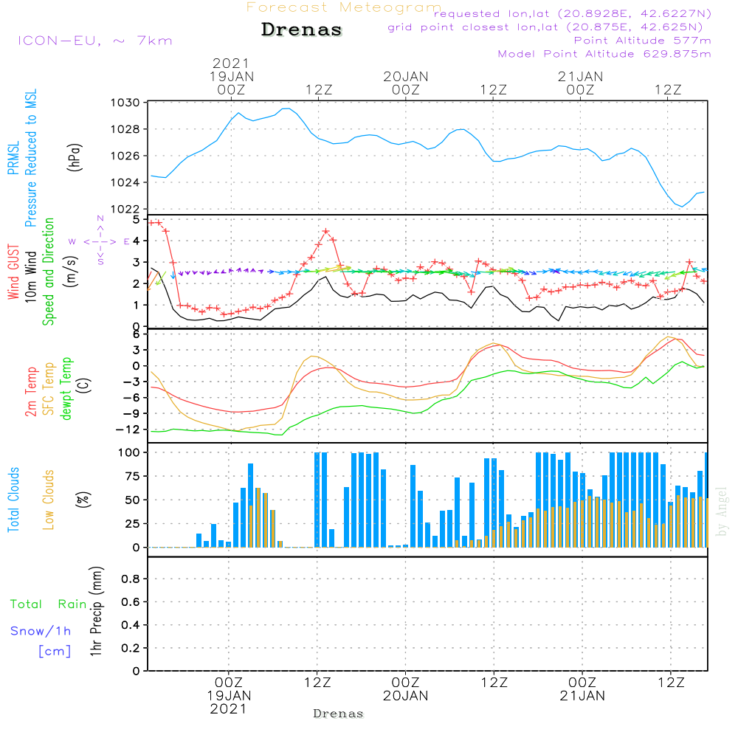Click the 100 cloud percent axis value
The height and width of the screenshot is (738, 738).
click(x=129, y=452)
